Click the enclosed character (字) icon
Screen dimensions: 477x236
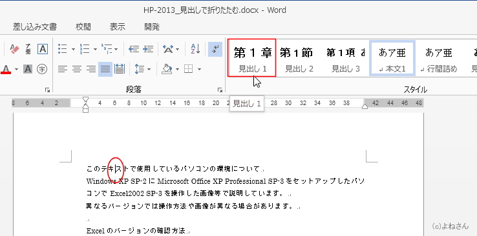tap(42, 70)
